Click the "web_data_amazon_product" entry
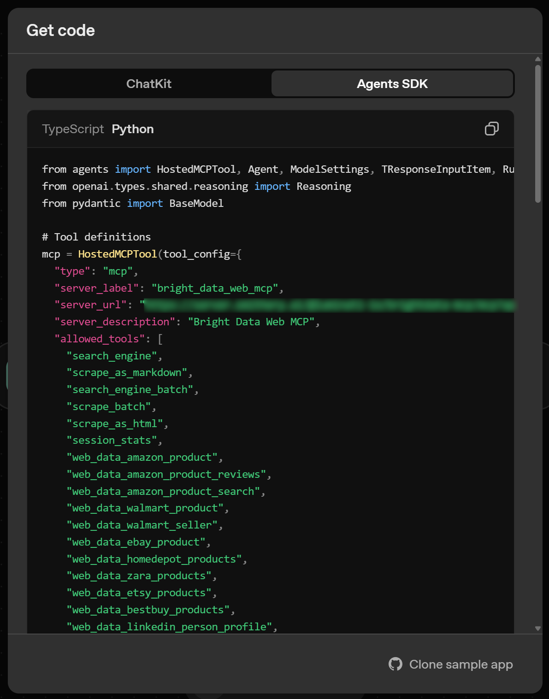 (143, 457)
